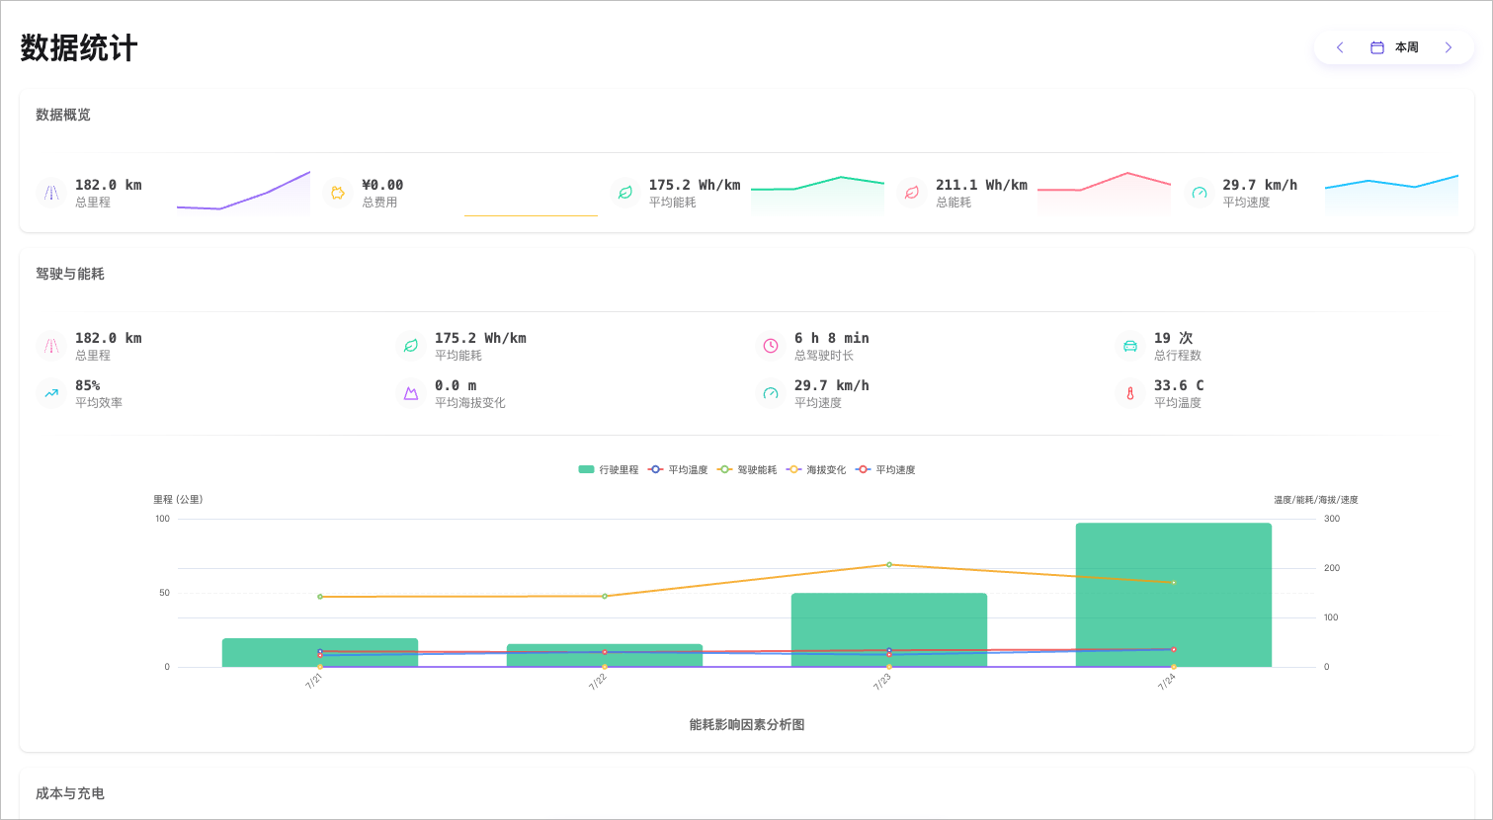The width and height of the screenshot is (1493, 820).
Task: Open the 本周 date range picker
Action: [1394, 47]
